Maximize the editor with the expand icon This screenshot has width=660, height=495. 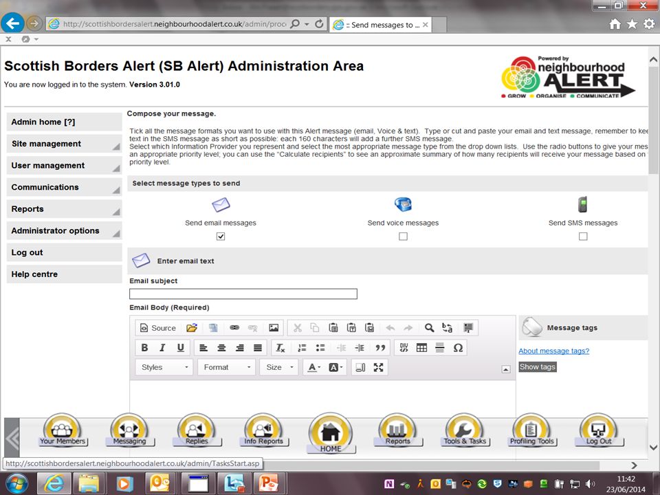tap(378, 367)
